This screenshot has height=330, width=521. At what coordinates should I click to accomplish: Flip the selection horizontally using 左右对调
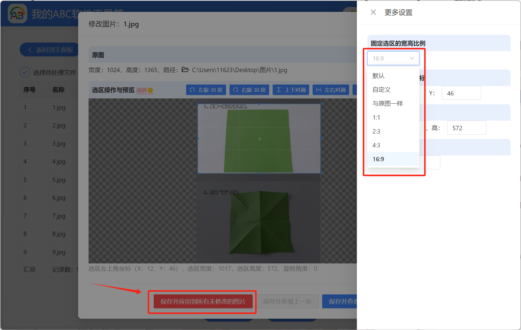pos(331,90)
